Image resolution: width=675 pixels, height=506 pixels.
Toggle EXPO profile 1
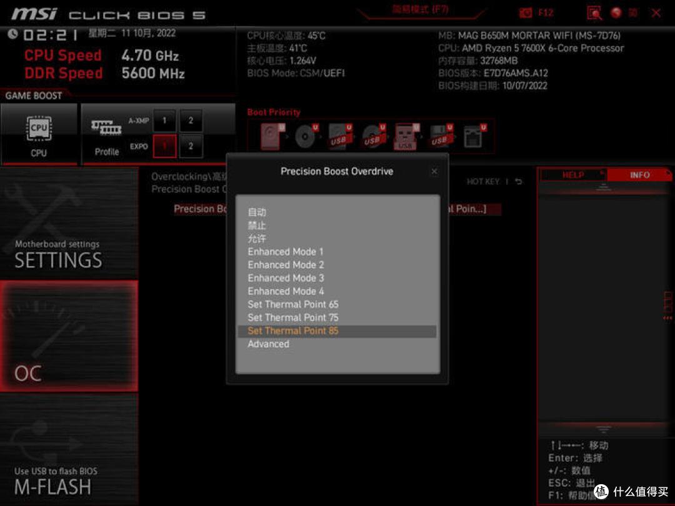click(164, 146)
